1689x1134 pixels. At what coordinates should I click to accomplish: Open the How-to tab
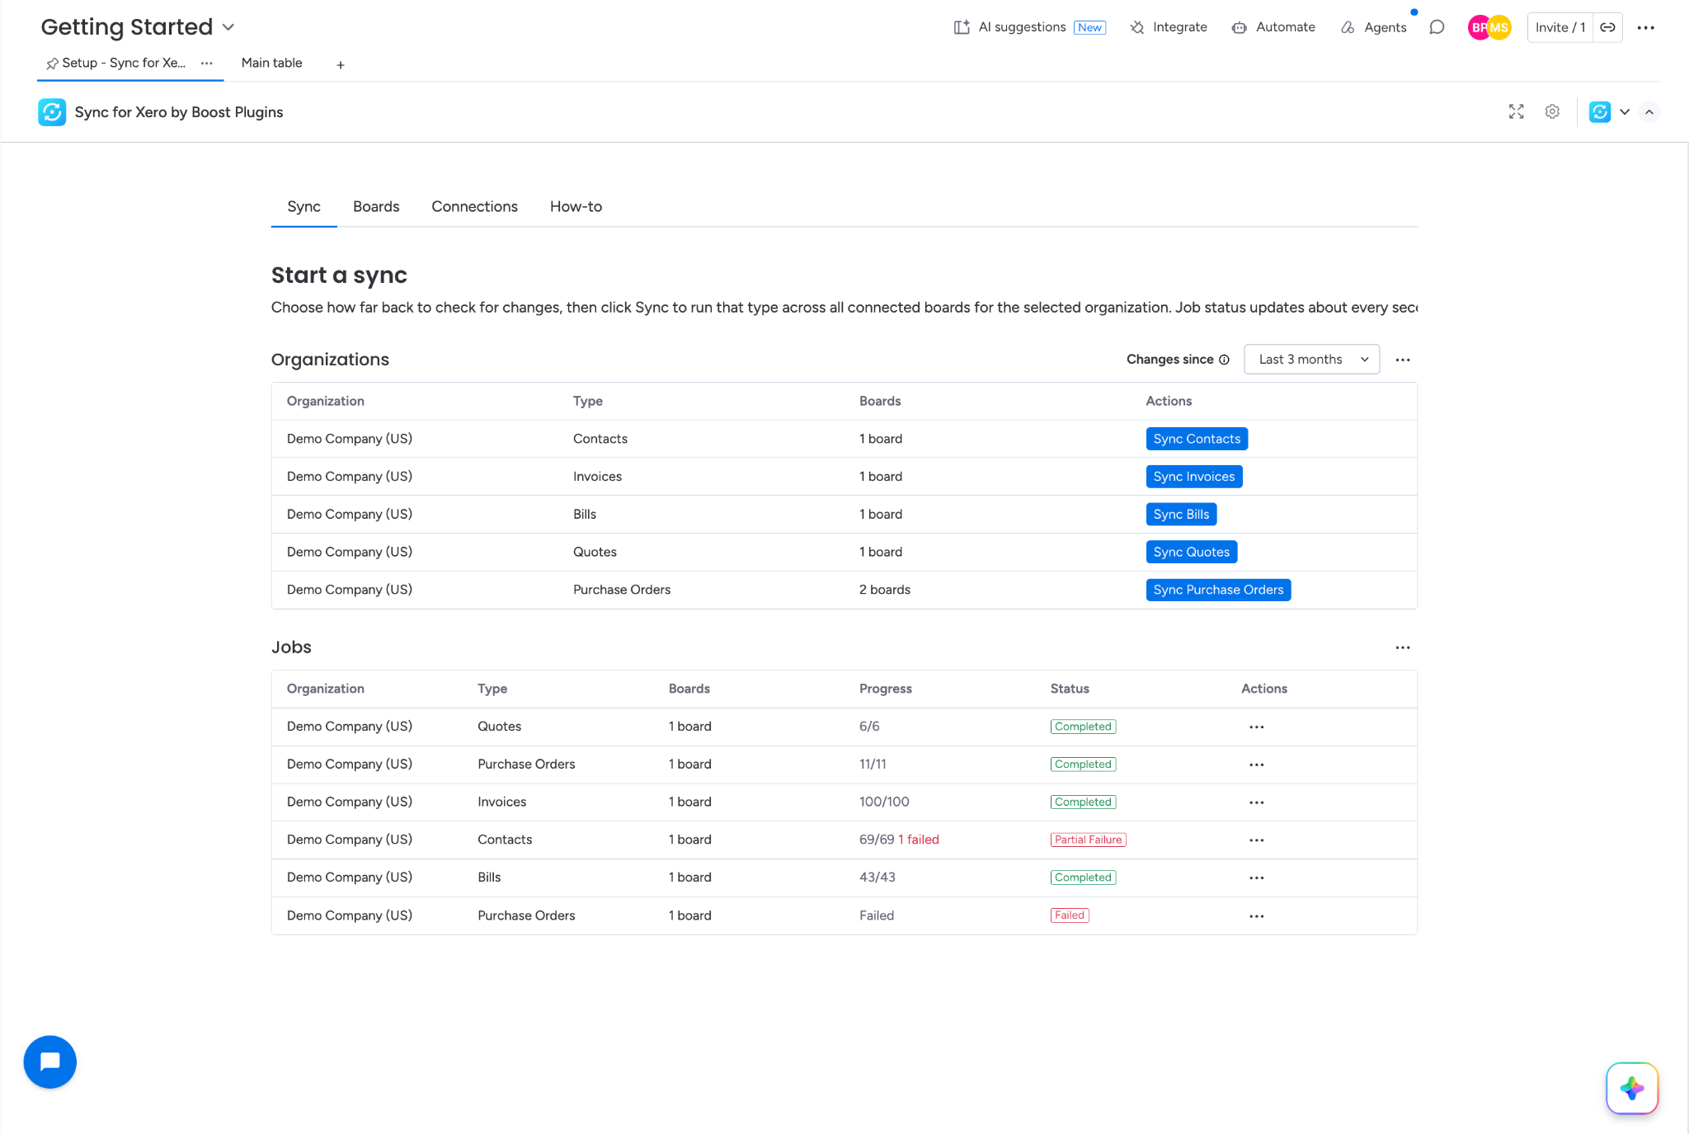(x=576, y=207)
